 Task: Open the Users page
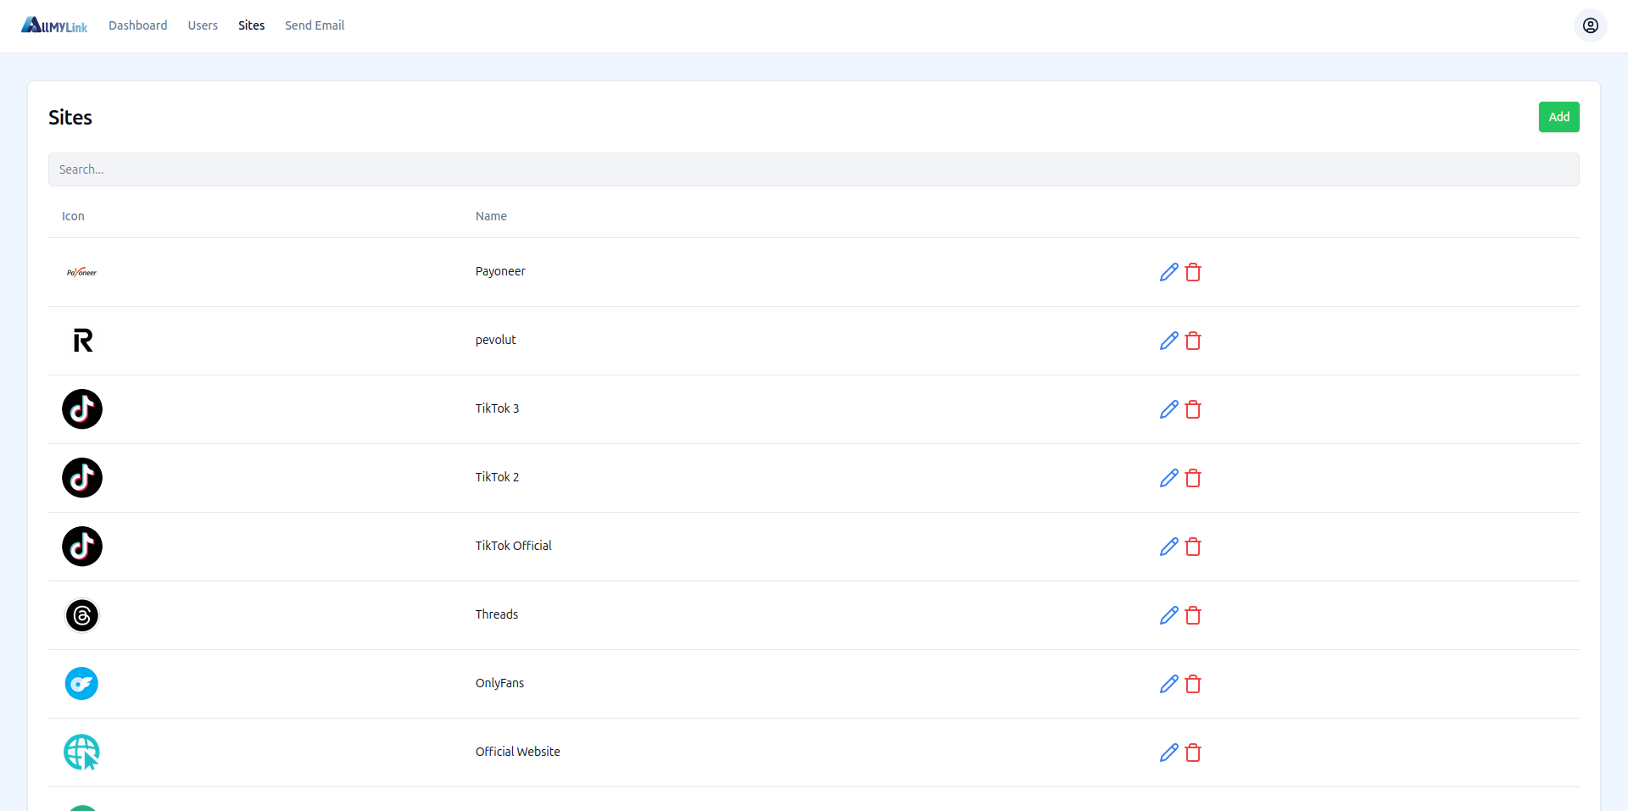tap(203, 25)
